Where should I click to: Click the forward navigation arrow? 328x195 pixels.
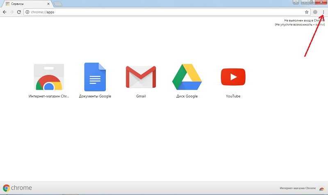pos(12,12)
